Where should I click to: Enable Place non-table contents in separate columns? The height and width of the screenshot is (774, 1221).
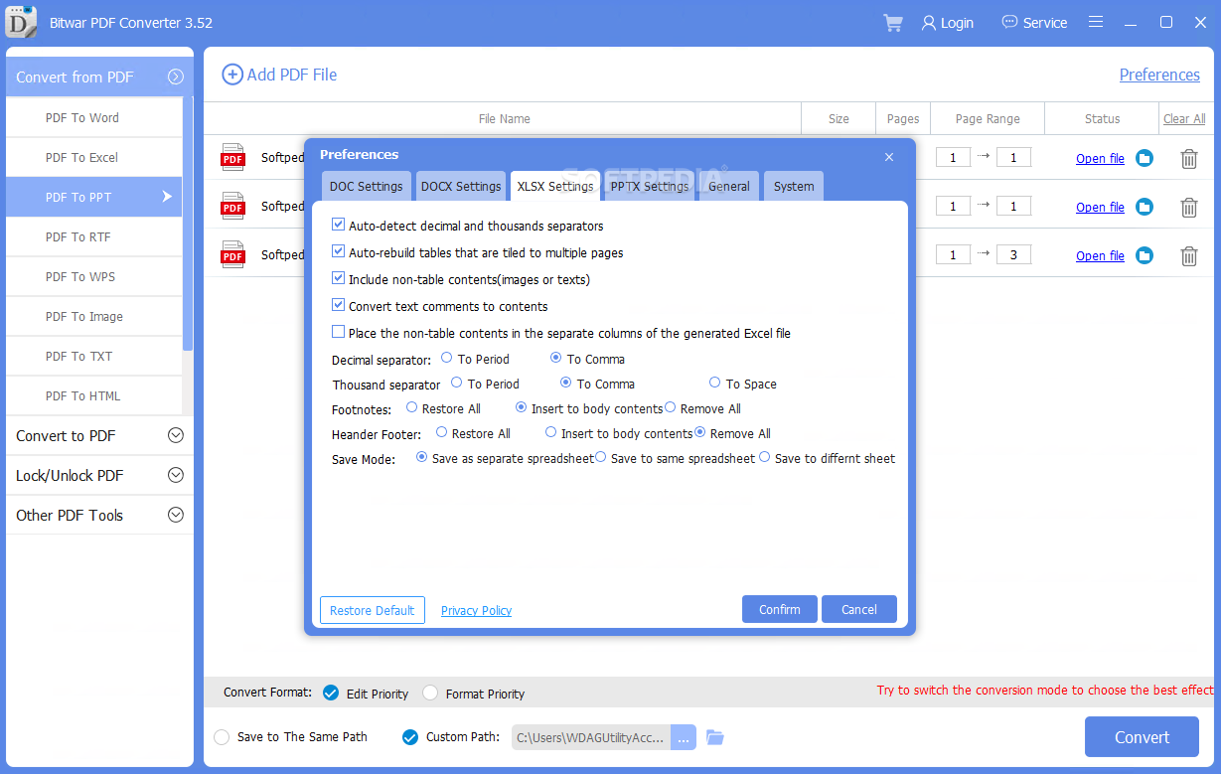click(x=339, y=333)
